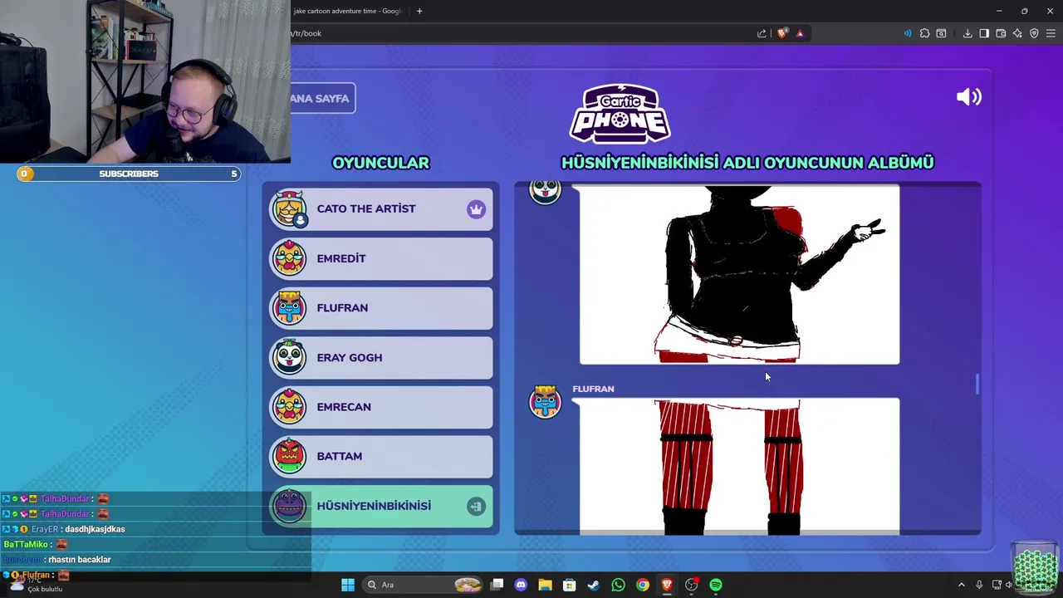Open Brave browser from the taskbar
The height and width of the screenshot is (598, 1063).
(667, 585)
